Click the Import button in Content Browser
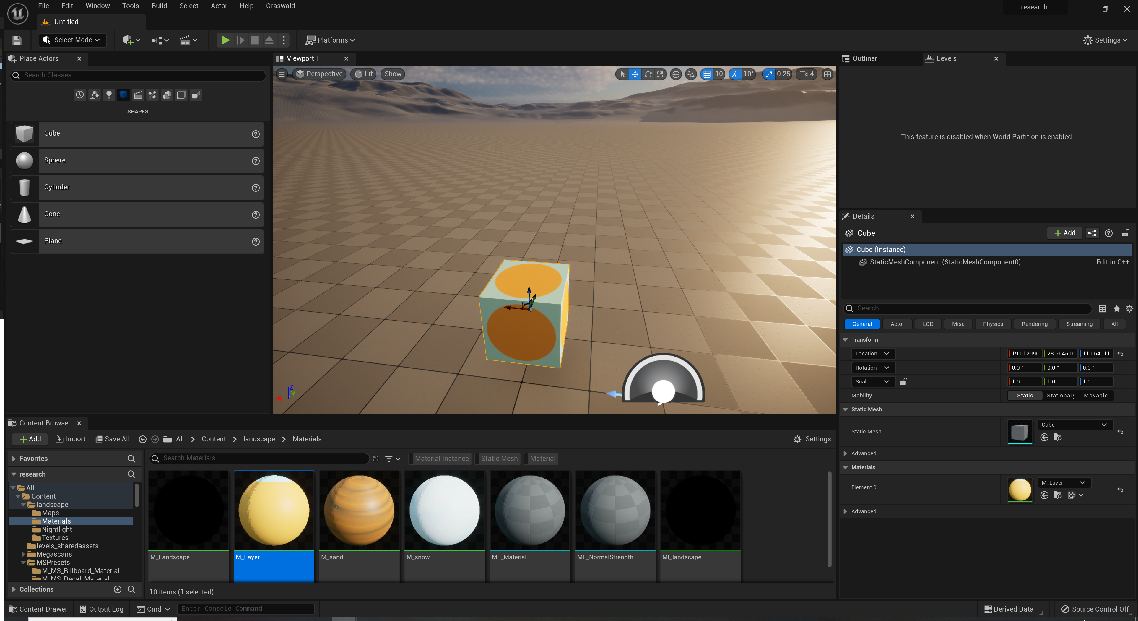 (71, 439)
